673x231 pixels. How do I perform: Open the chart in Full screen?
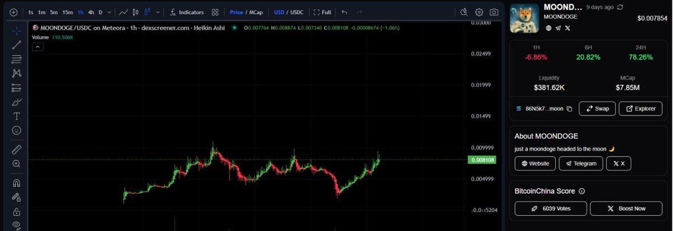[322, 12]
